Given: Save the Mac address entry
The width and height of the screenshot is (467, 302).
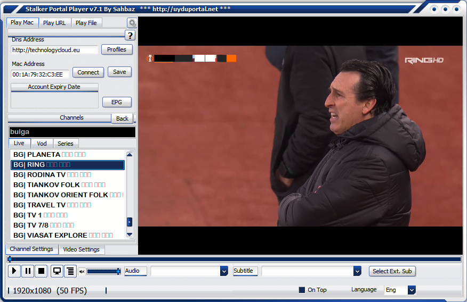Looking at the screenshot, I should 119,72.
